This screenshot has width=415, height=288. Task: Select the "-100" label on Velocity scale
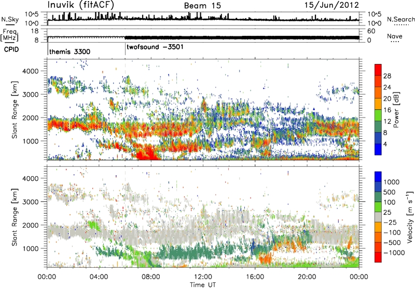[x=392, y=232]
